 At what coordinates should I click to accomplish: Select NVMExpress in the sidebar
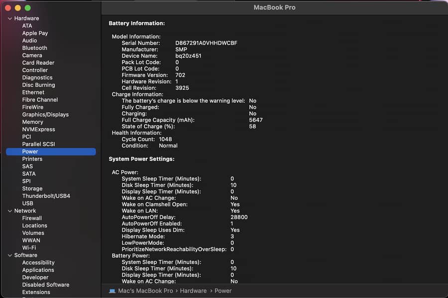(x=38, y=130)
